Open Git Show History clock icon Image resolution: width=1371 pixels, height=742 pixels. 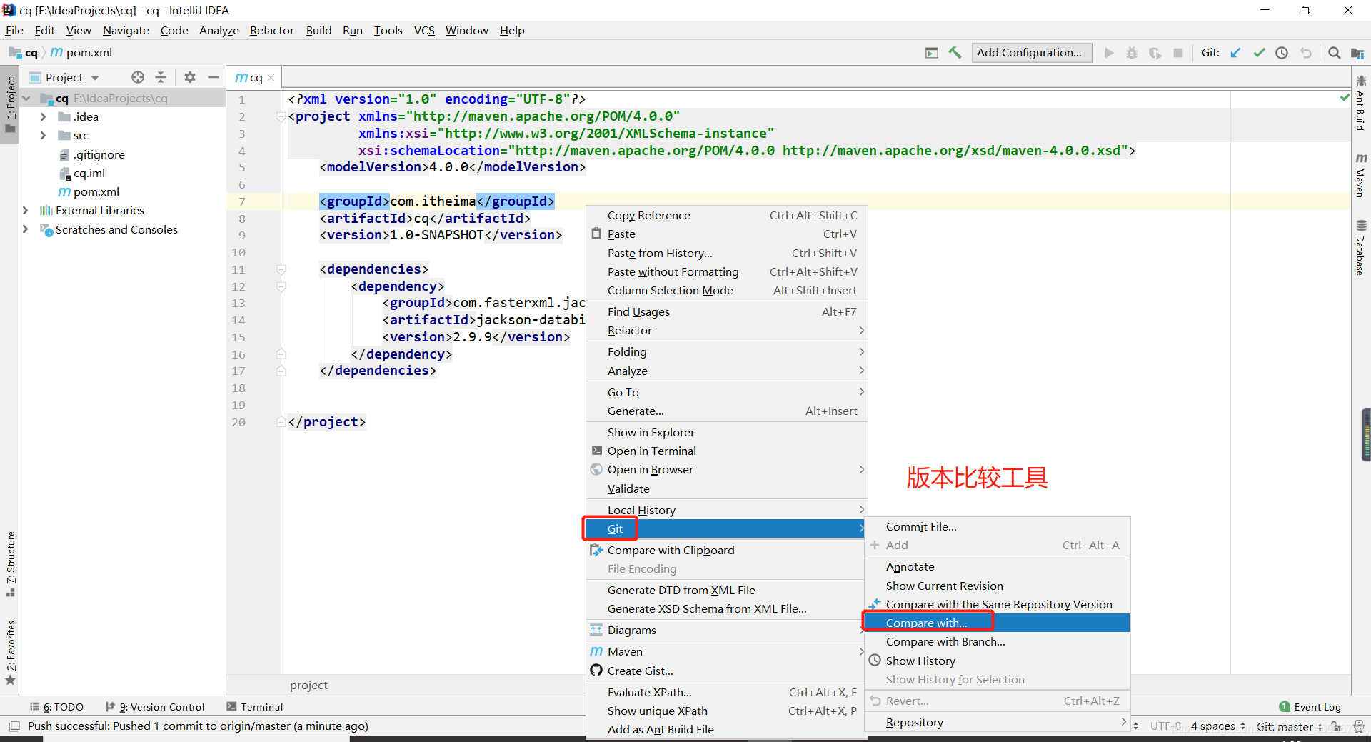coord(1282,53)
